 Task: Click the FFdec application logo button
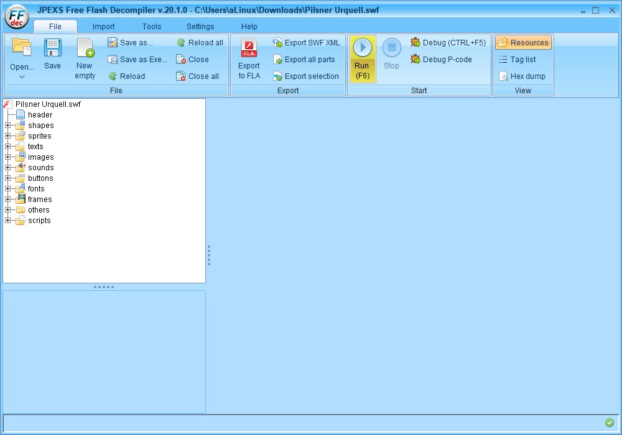click(x=17, y=17)
